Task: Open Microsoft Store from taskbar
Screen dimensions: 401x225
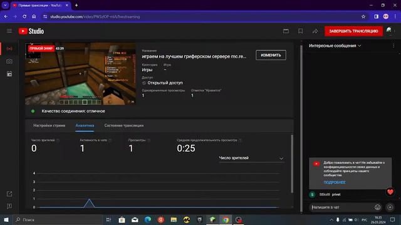Action: 122,219
